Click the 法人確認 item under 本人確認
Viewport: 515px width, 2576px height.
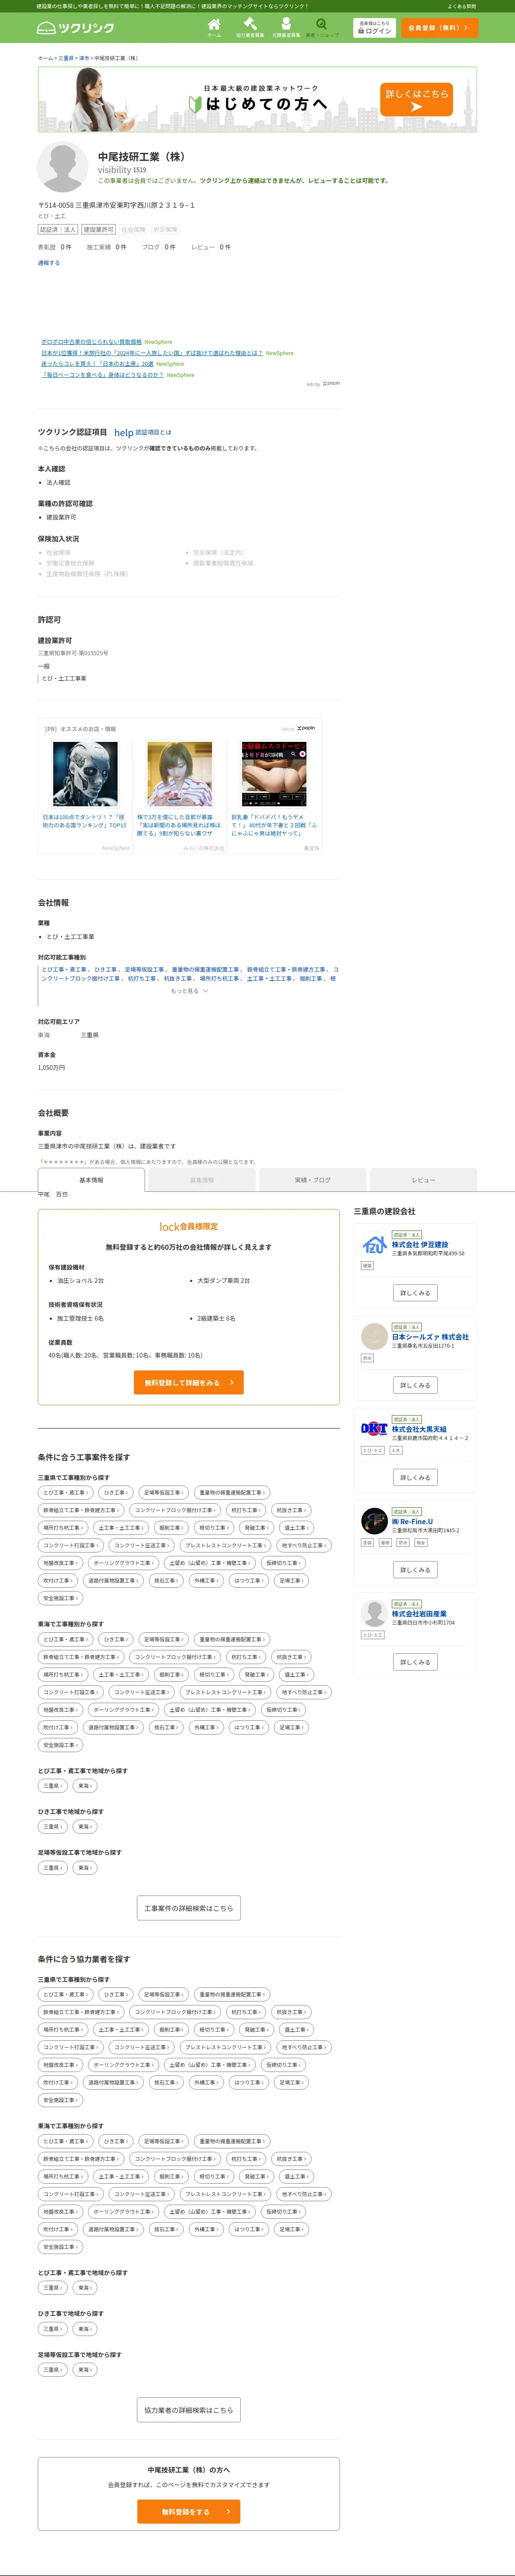click(x=58, y=482)
